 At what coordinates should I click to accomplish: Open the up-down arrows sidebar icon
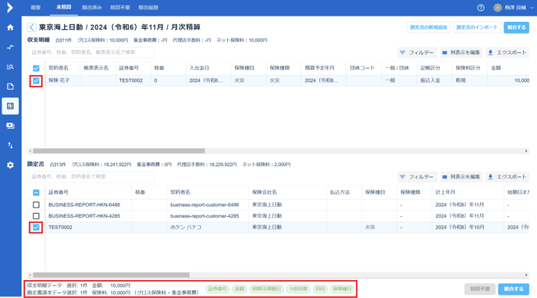(x=10, y=145)
